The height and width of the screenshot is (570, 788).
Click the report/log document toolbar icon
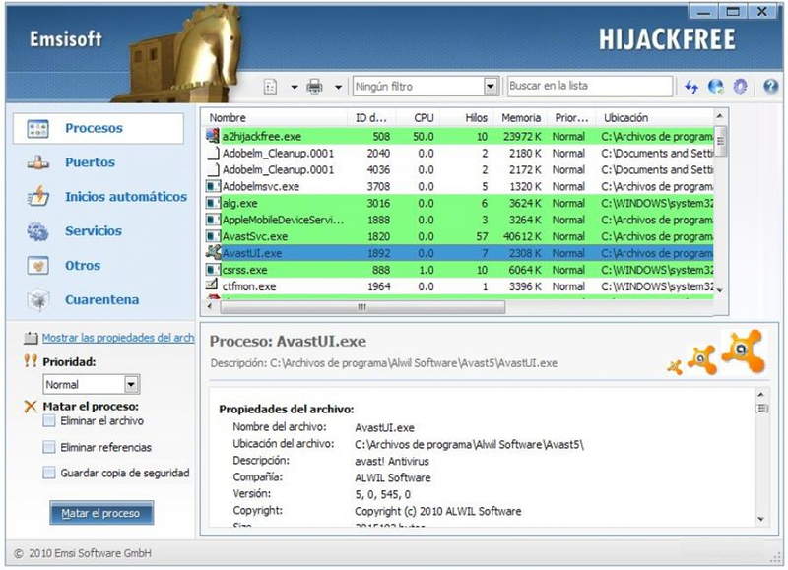(x=270, y=87)
